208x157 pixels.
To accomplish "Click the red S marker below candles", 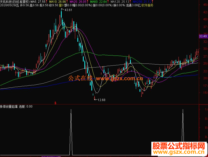I will point(55,103).
